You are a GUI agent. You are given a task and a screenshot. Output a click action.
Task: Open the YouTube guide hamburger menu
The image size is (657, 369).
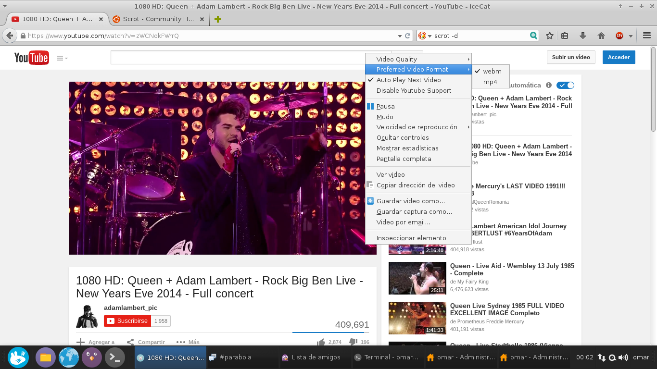62,58
